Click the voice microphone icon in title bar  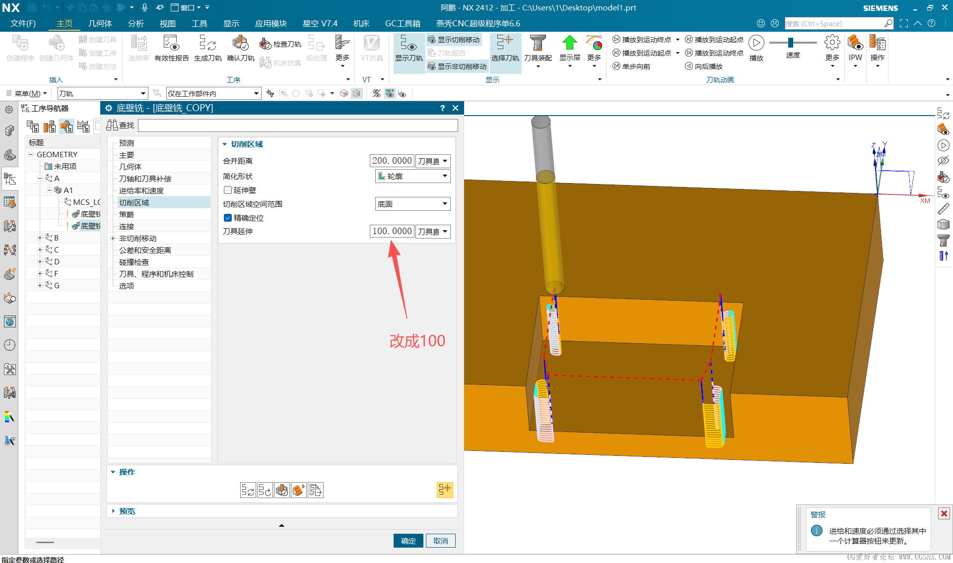144,7
